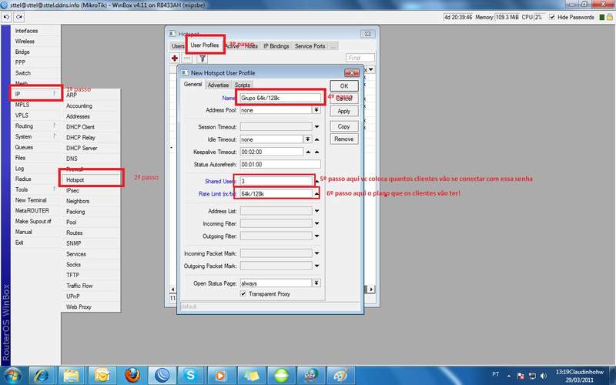The height and width of the screenshot is (385, 616).
Task: Click the remove minus icon in Hotspot window
Action: [x=187, y=59]
